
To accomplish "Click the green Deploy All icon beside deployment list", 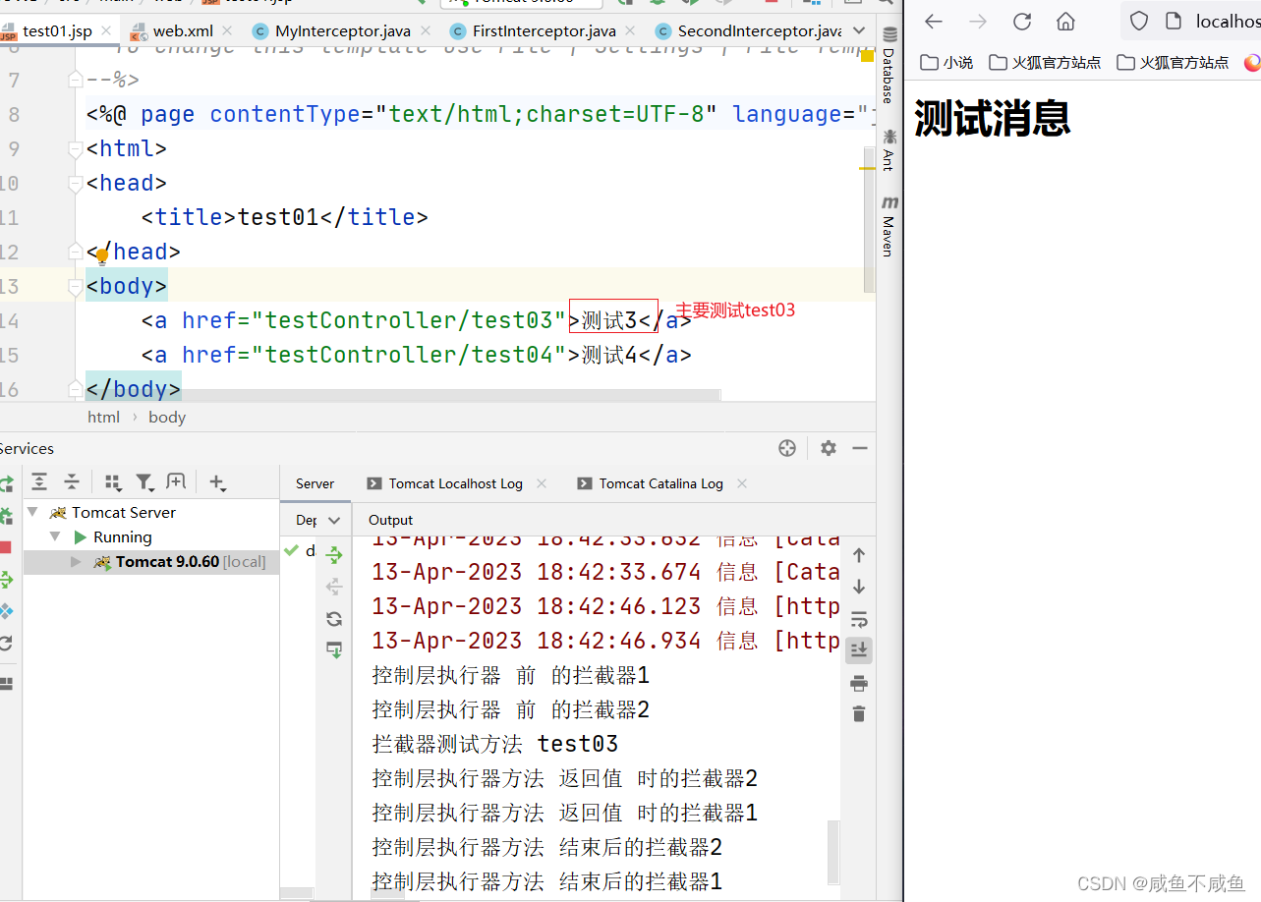I will [x=334, y=555].
